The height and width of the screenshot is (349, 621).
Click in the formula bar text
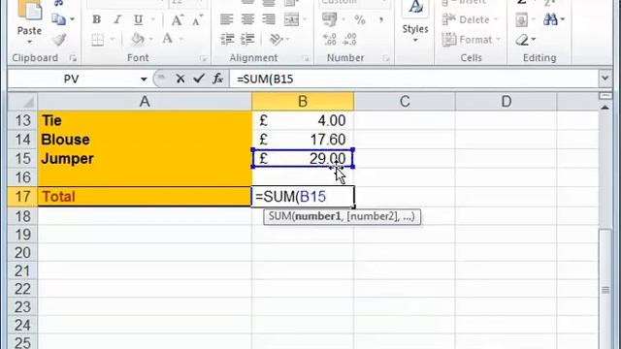(265, 79)
